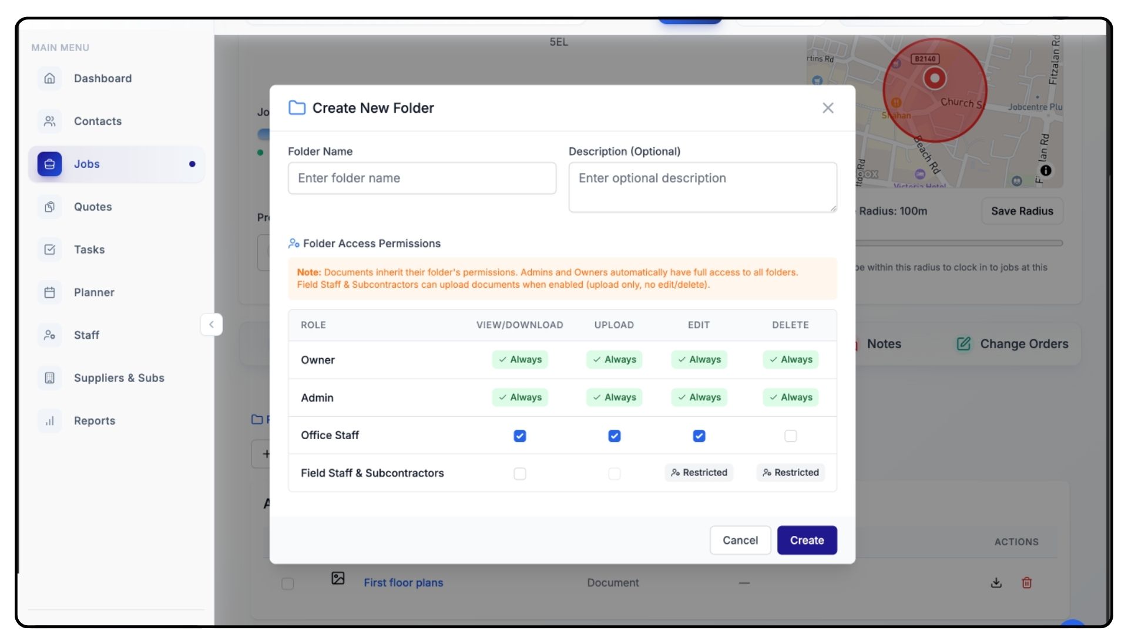1128x634 pixels.
Task: Click the Folder Name input field
Action: click(x=422, y=178)
